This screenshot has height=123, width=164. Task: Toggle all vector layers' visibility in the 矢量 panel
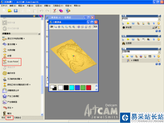(159, 23)
